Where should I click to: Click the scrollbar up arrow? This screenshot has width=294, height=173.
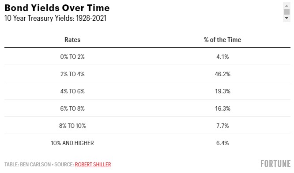286,6
